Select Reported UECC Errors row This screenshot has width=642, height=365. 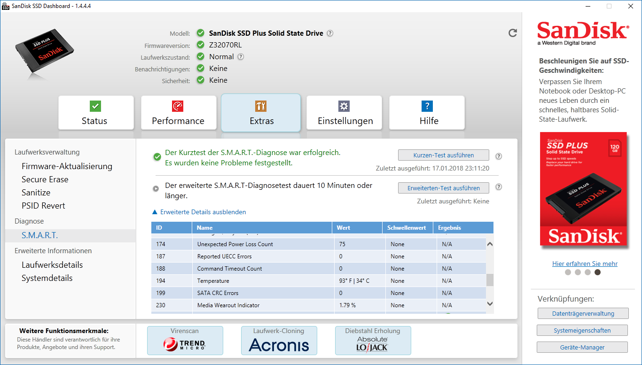tap(319, 256)
